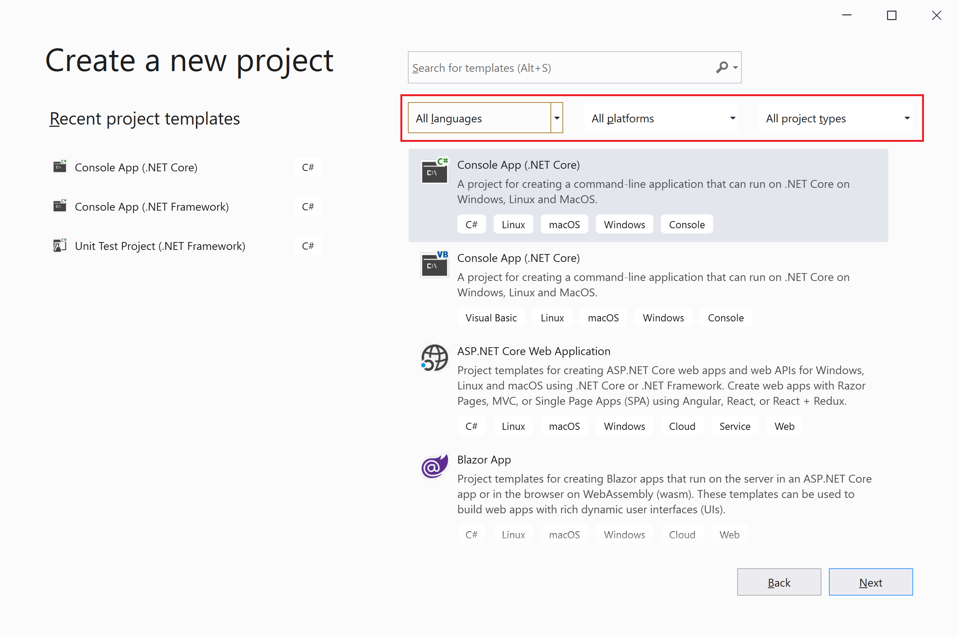Click recent Console App (.NET Core) icon
Image resolution: width=958 pixels, height=636 pixels.
click(x=60, y=167)
